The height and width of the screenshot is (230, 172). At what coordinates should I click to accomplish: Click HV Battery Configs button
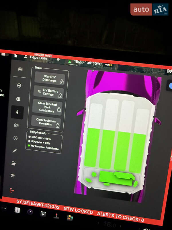48,92
